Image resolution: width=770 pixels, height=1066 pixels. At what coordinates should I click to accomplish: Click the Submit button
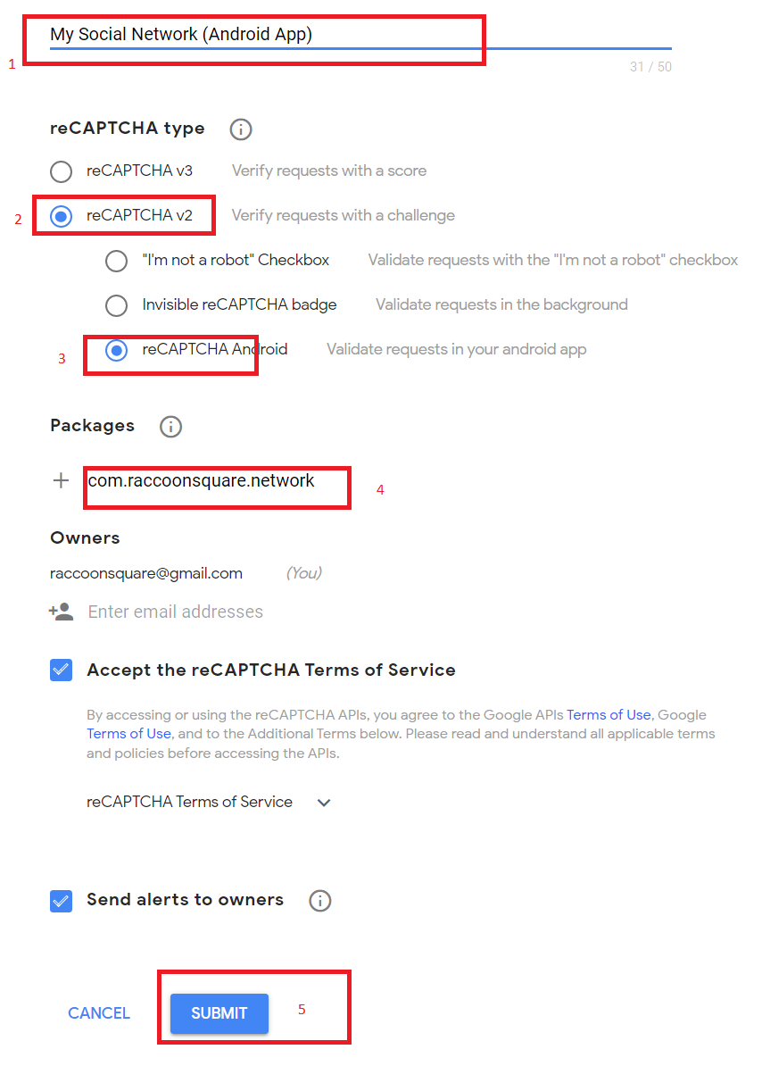219,1013
